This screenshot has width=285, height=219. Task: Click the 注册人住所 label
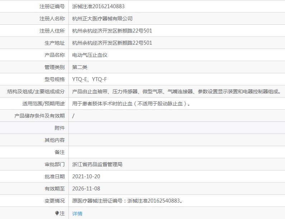52,31
